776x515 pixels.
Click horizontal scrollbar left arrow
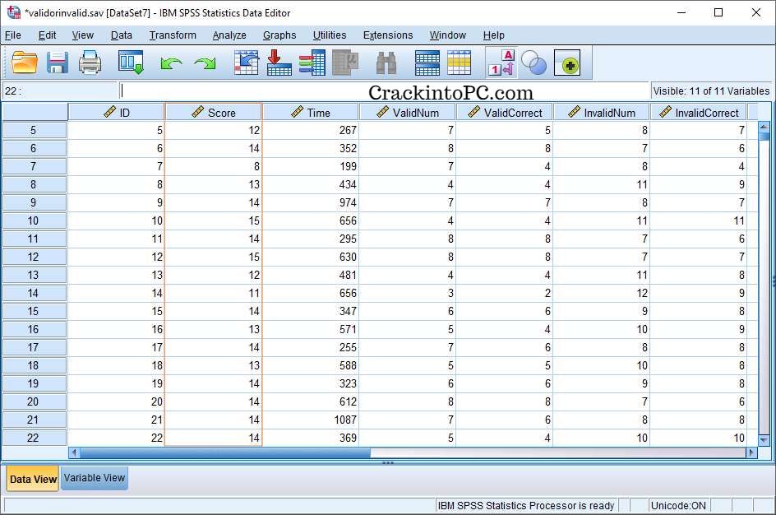74,452
